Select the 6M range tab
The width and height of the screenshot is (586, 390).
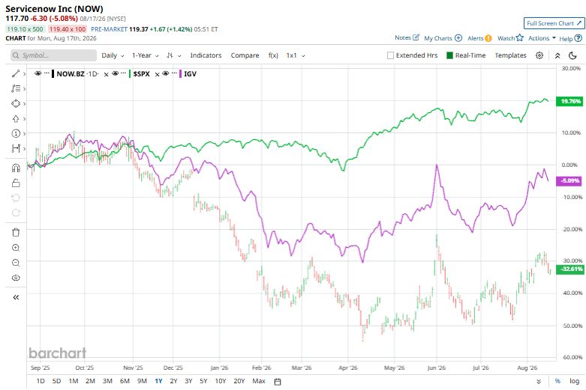pyautogui.click(x=125, y=381)
